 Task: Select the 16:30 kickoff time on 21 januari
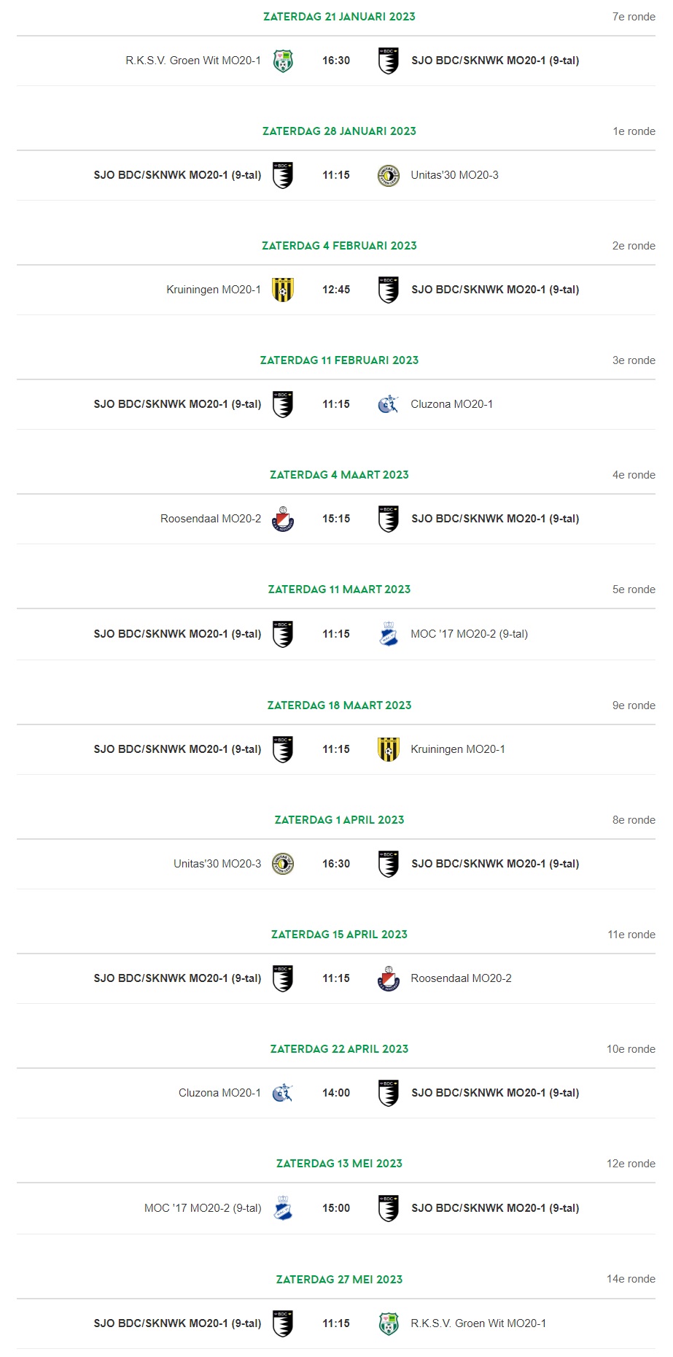point(336,61)
